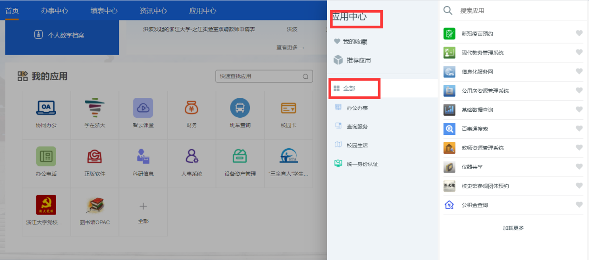Click the 百事通搜索 icon
The image size is (589, 260).
449,128
